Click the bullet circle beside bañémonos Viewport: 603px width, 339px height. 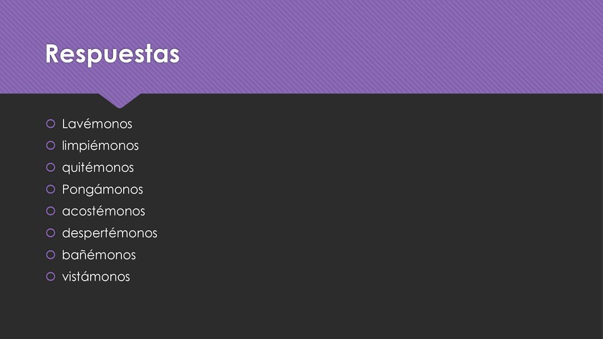coord(51,254)
